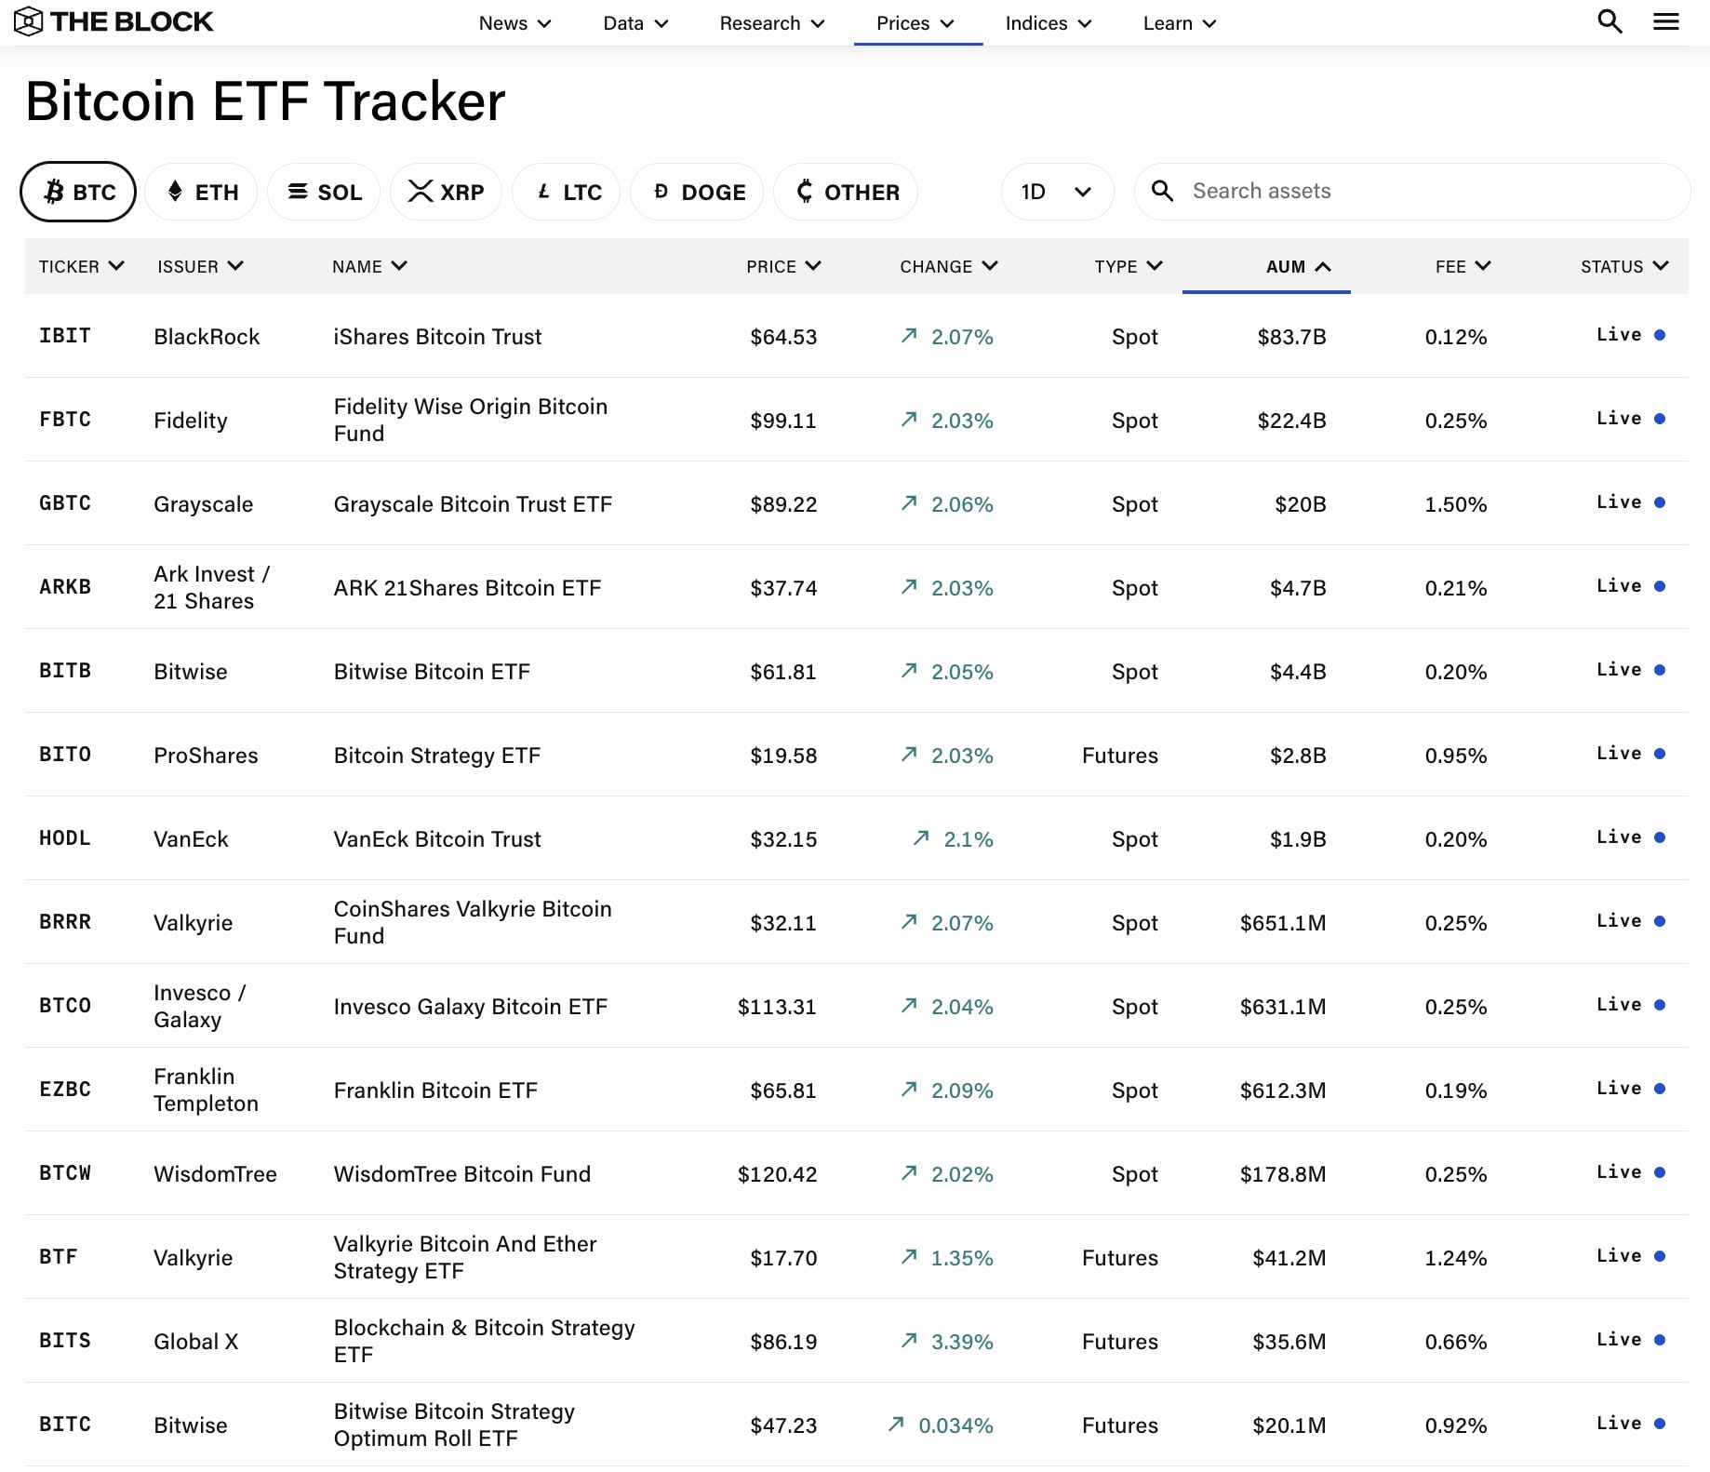This screenshot has height=1472, width=1710.
Task: Switch to the ETH asset filter
Action: (x=201, y=192)
